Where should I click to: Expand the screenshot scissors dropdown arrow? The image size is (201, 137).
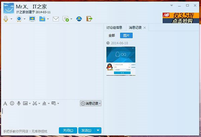click(x=39, y=103)
